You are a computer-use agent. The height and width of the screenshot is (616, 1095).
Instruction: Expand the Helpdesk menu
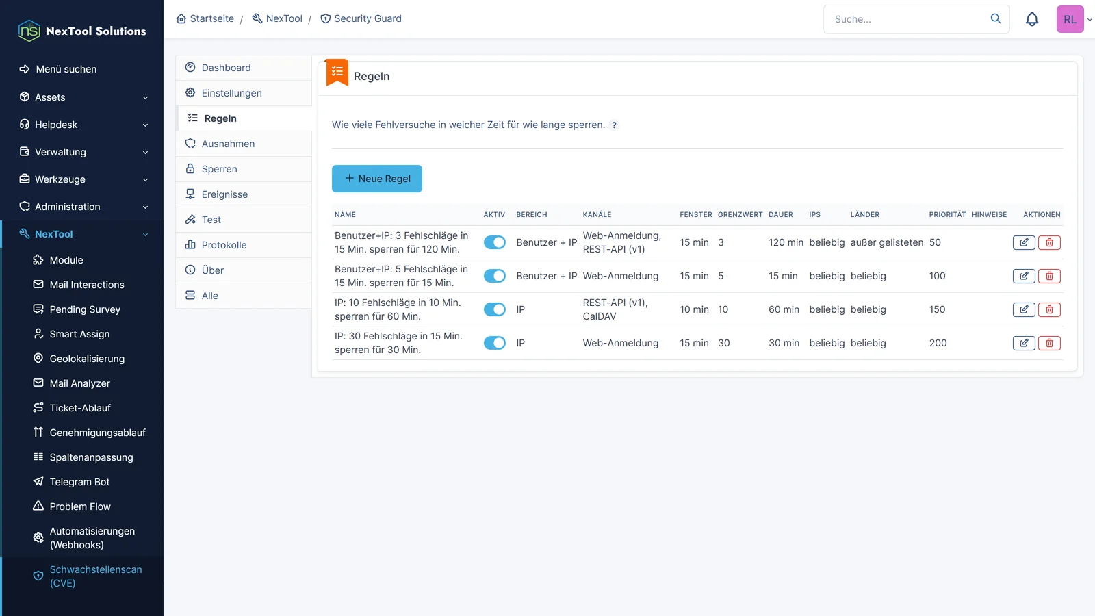pos(83,125)
